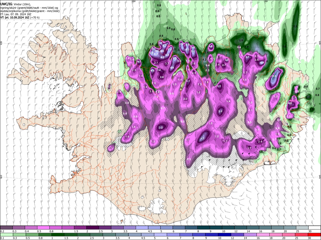Click the '8.0' precipitation value on the map
Image resolution: width=321 pixels, height=240 pixels.
click(x=274, y=76)
